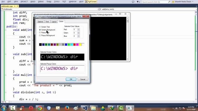Pick the yellow color swatch
This screenshot has height=111, width=198.
coord(80,44)
